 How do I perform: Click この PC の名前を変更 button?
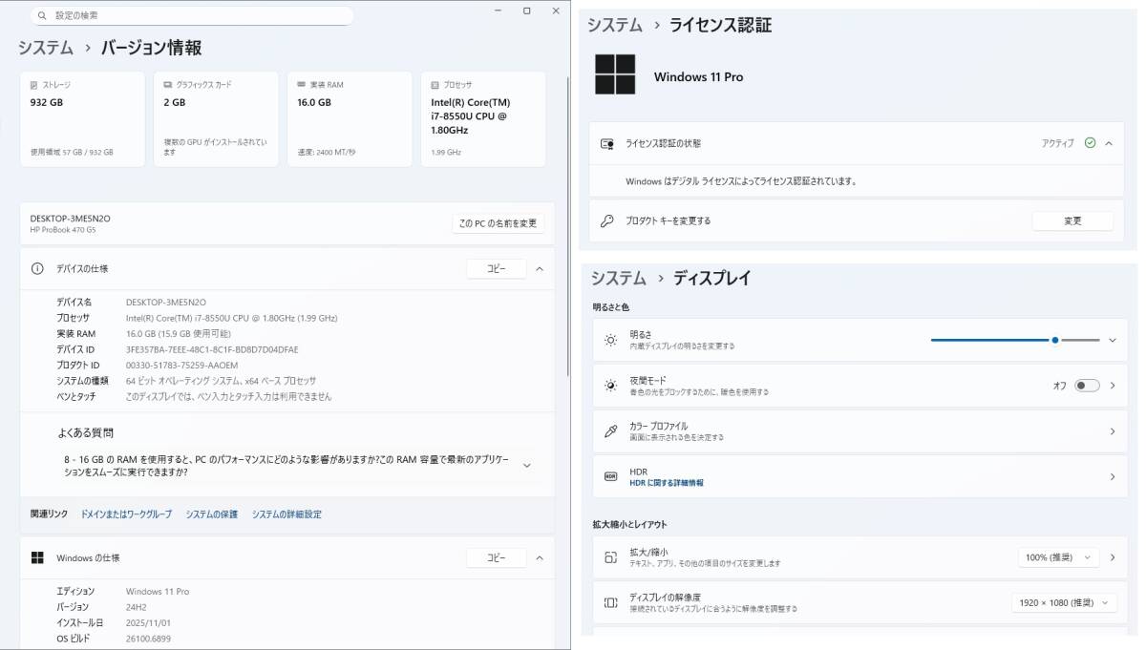point(499,223)
